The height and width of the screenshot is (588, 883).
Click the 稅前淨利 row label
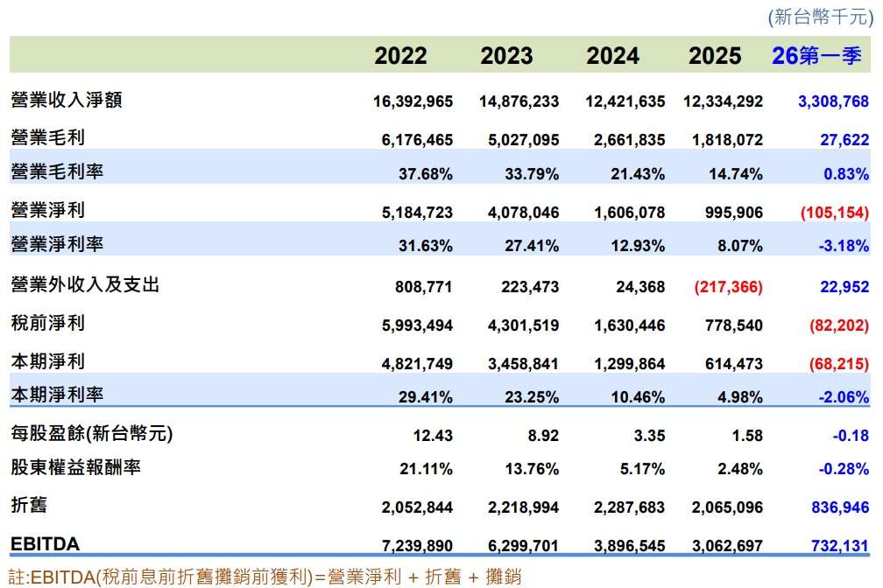(48, 323)
